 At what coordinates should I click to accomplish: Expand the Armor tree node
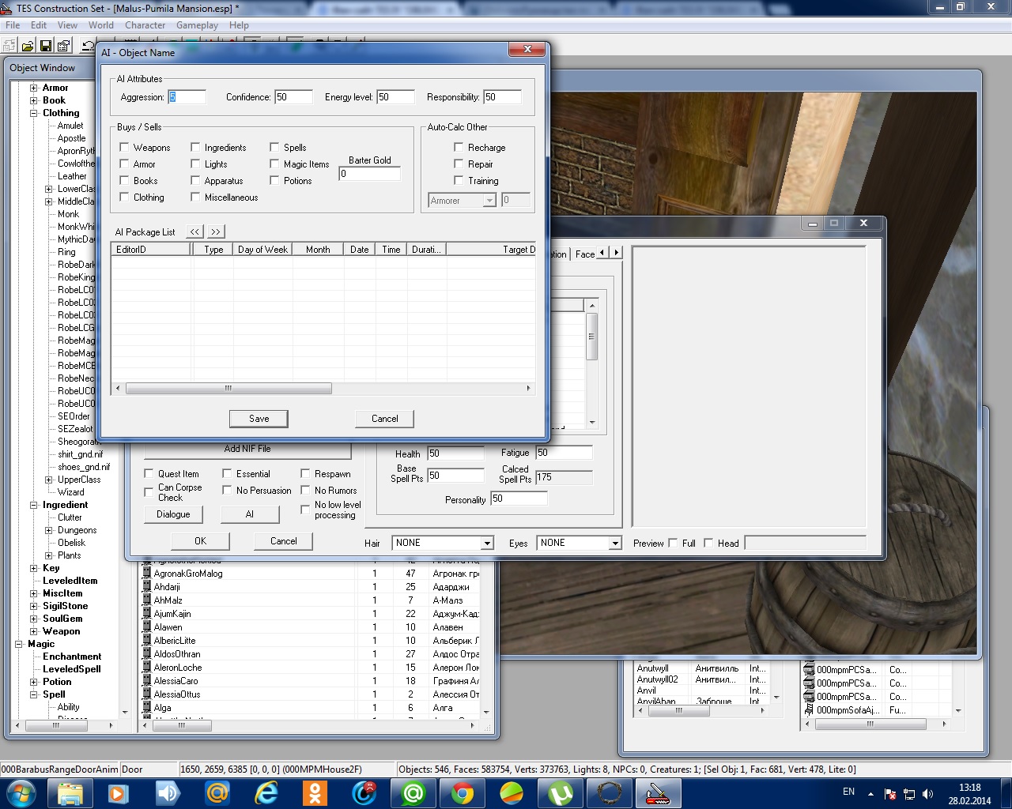pyautogui.click(x=34, y=88)
